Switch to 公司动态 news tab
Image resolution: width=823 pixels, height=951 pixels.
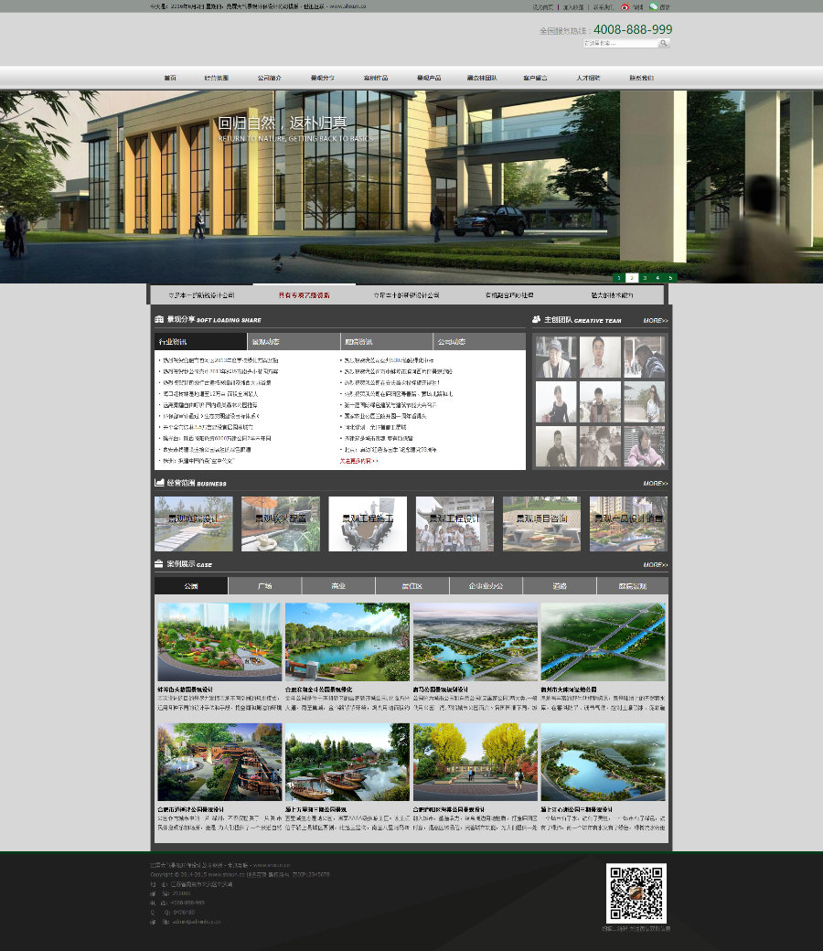pyautogui.click(x=479, y=341)
